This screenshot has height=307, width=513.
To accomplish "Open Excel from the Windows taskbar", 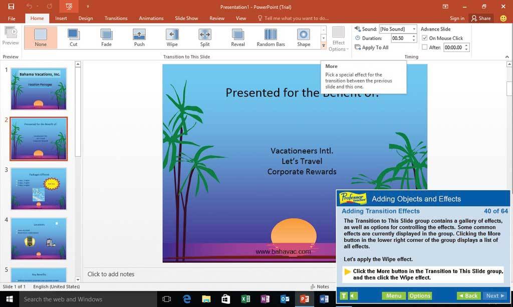I will (245, 299).
